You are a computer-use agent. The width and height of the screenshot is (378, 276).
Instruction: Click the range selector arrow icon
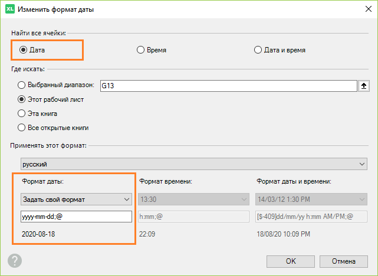[364, 85]
